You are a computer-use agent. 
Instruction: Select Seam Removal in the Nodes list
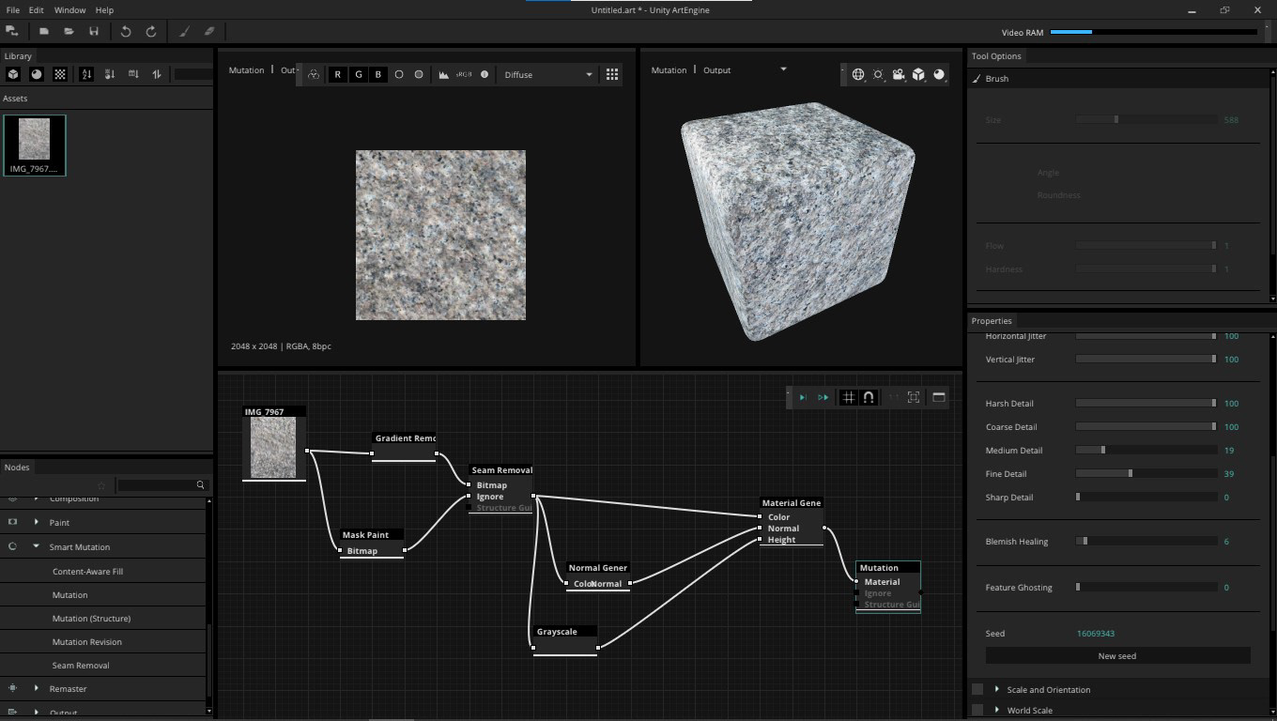(x=81, y=665)
